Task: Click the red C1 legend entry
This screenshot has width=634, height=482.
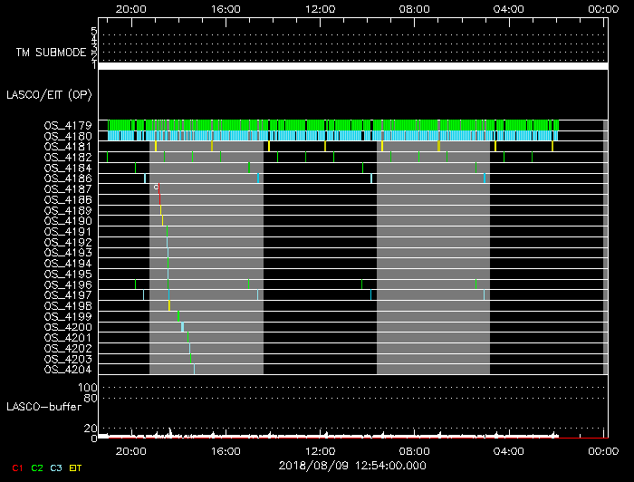Action: 16,468
